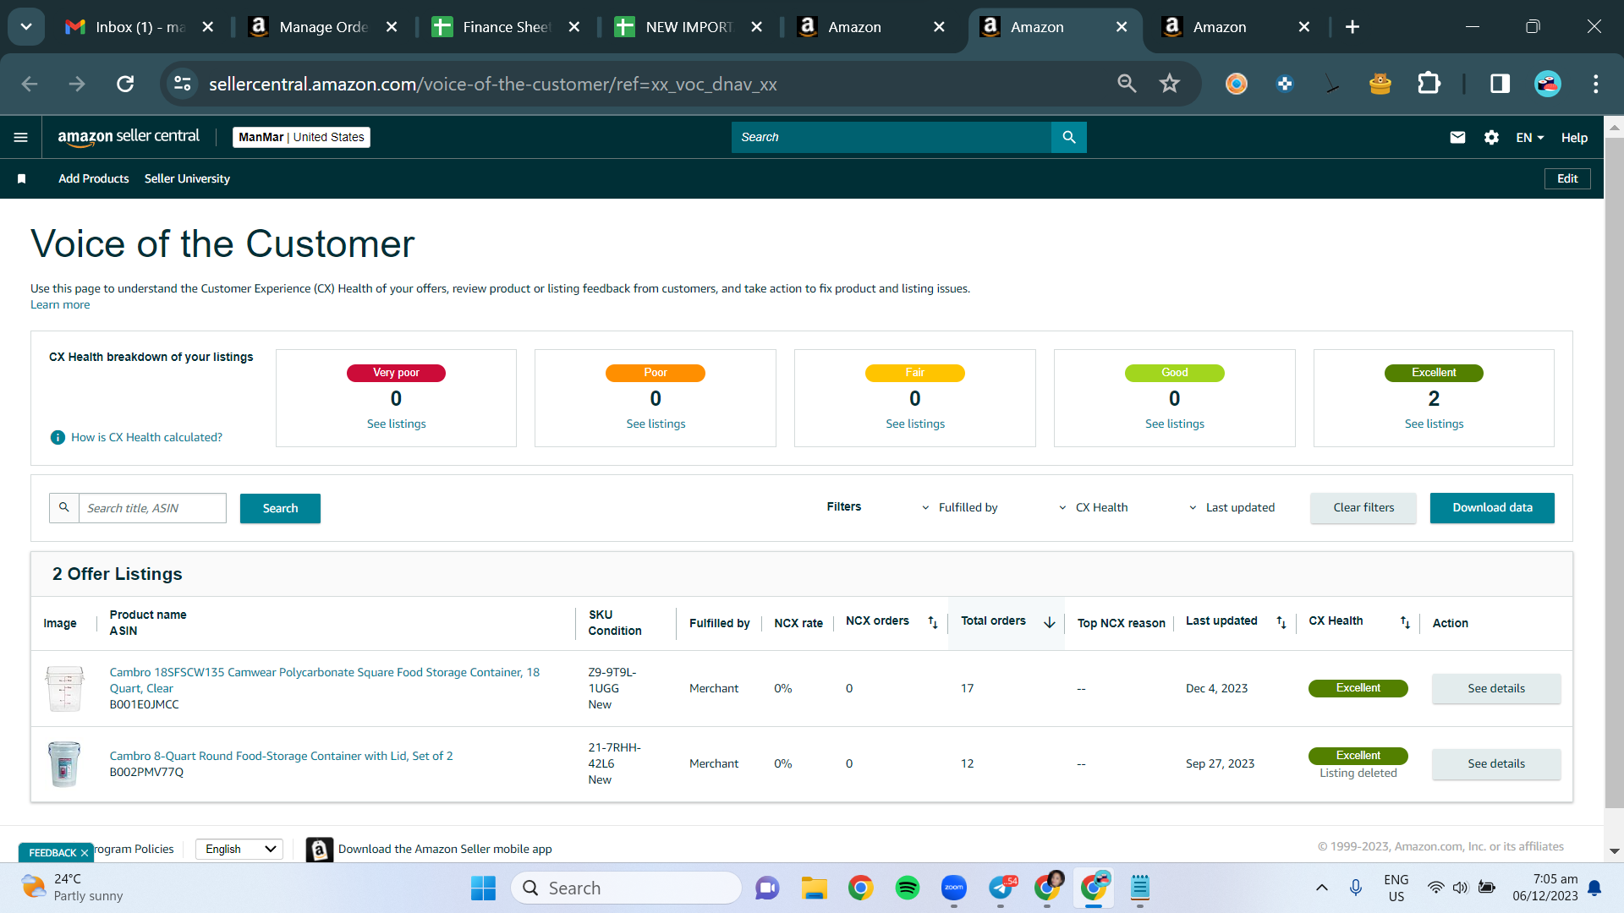Click the magnifier button in Seller Central search
The width and height of the screenshot is (1624, 913).
[1069, 137]
